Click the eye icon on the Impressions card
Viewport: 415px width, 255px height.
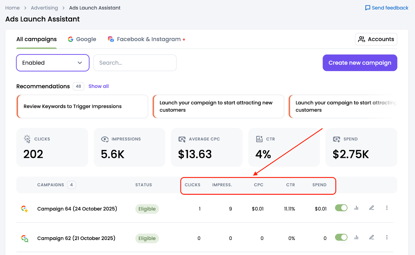(105, 139)
